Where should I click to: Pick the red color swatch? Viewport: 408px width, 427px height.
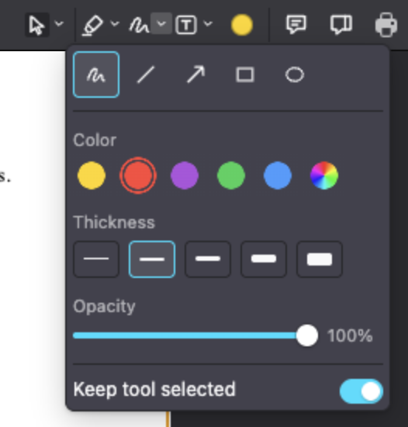(x=138, y=175)
